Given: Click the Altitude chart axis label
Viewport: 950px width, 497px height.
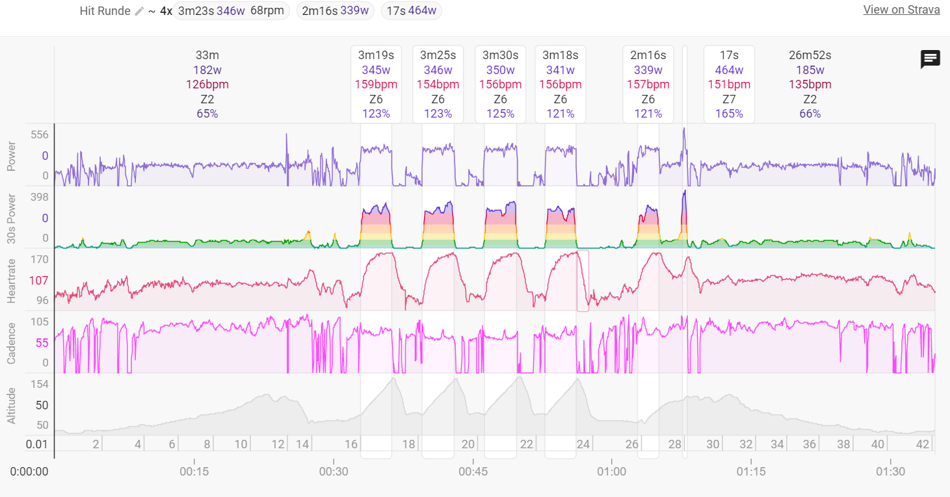Looking at the screenshot, I should (x=11, y=405).
